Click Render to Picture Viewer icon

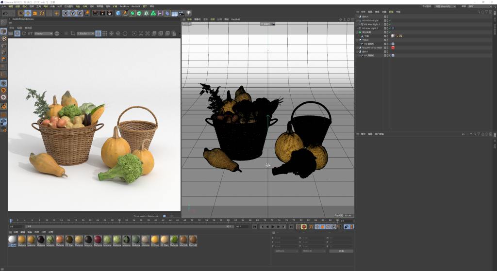(x=102, y=13)
